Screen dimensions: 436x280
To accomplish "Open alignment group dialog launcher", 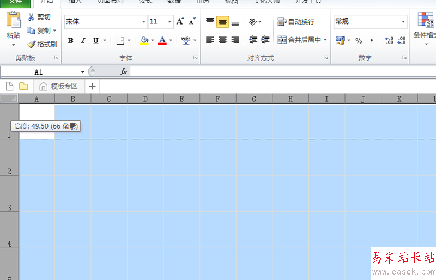I will coord(325,58).
